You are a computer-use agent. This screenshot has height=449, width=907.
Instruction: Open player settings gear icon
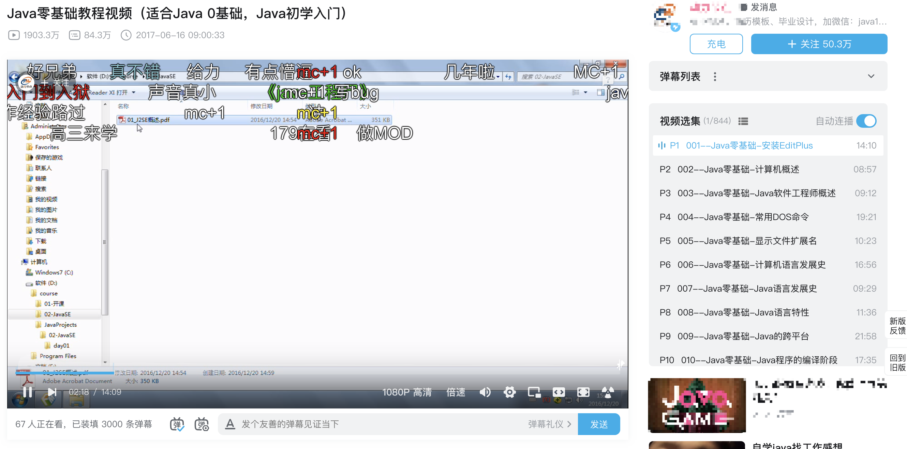(x=509, y=392)
